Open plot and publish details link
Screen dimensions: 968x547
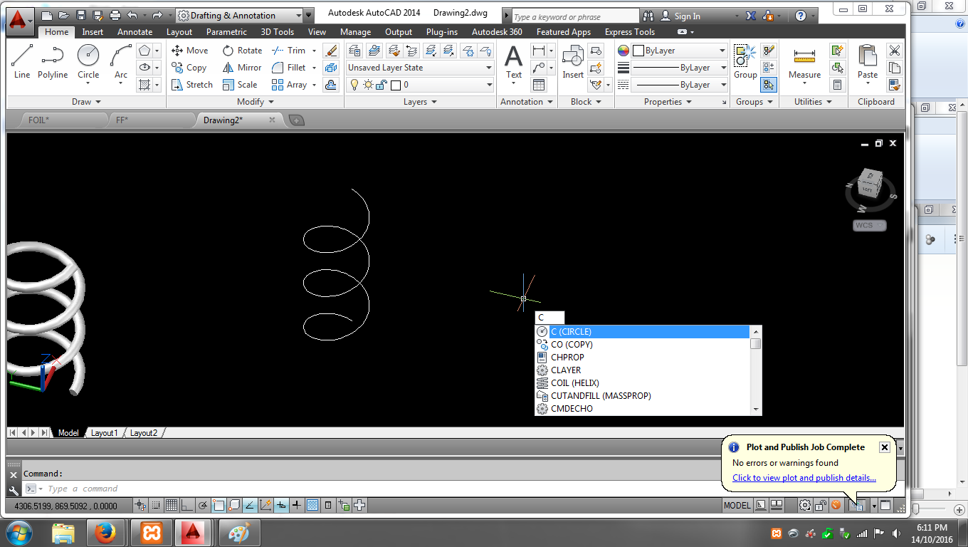point(804,478)
